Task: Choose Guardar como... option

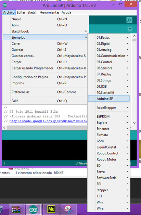Action: tap(45, 56)
